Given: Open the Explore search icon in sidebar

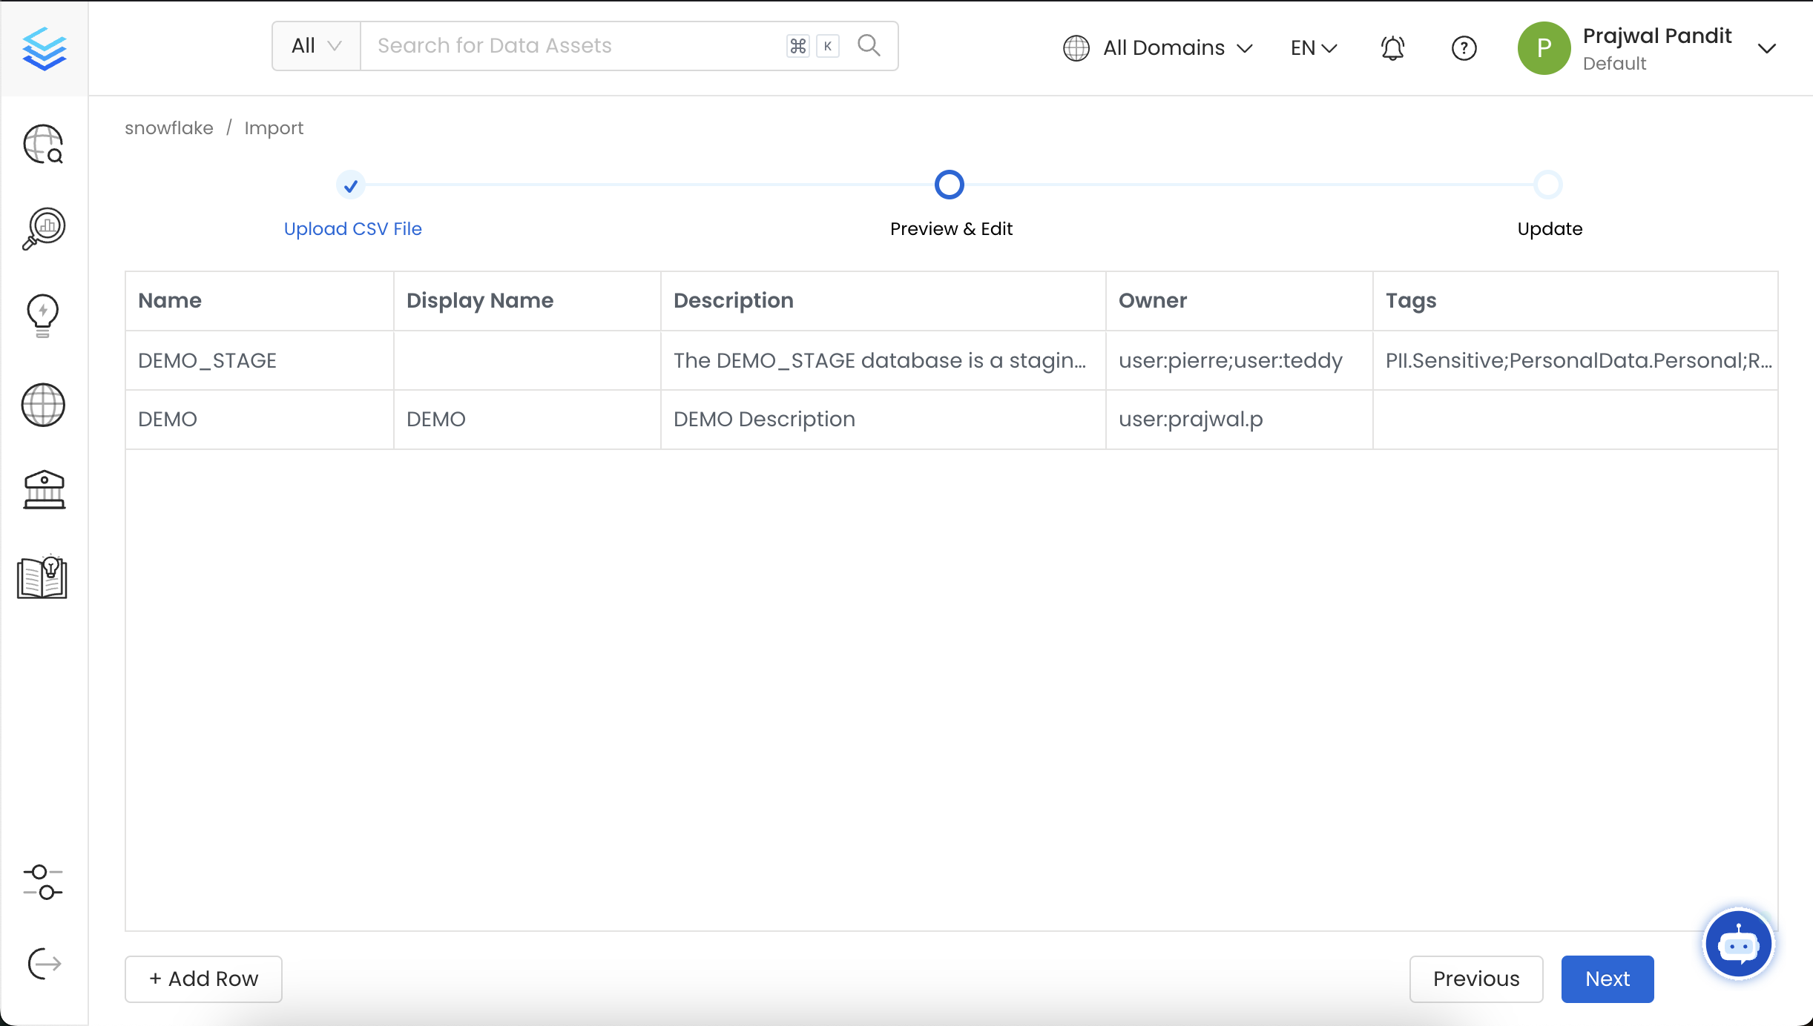Looking at the screenshot, I should click(42, 144).
